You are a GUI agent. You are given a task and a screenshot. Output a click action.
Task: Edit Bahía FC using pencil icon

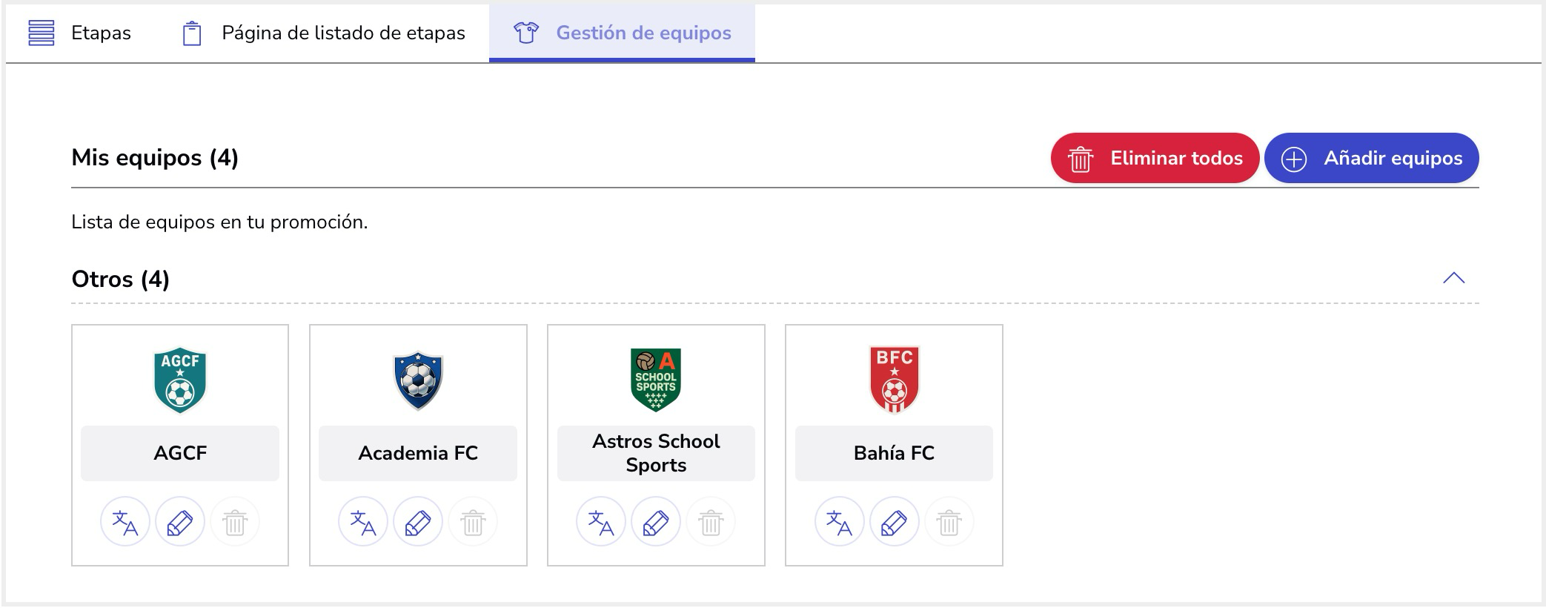(x=895, y=522)
